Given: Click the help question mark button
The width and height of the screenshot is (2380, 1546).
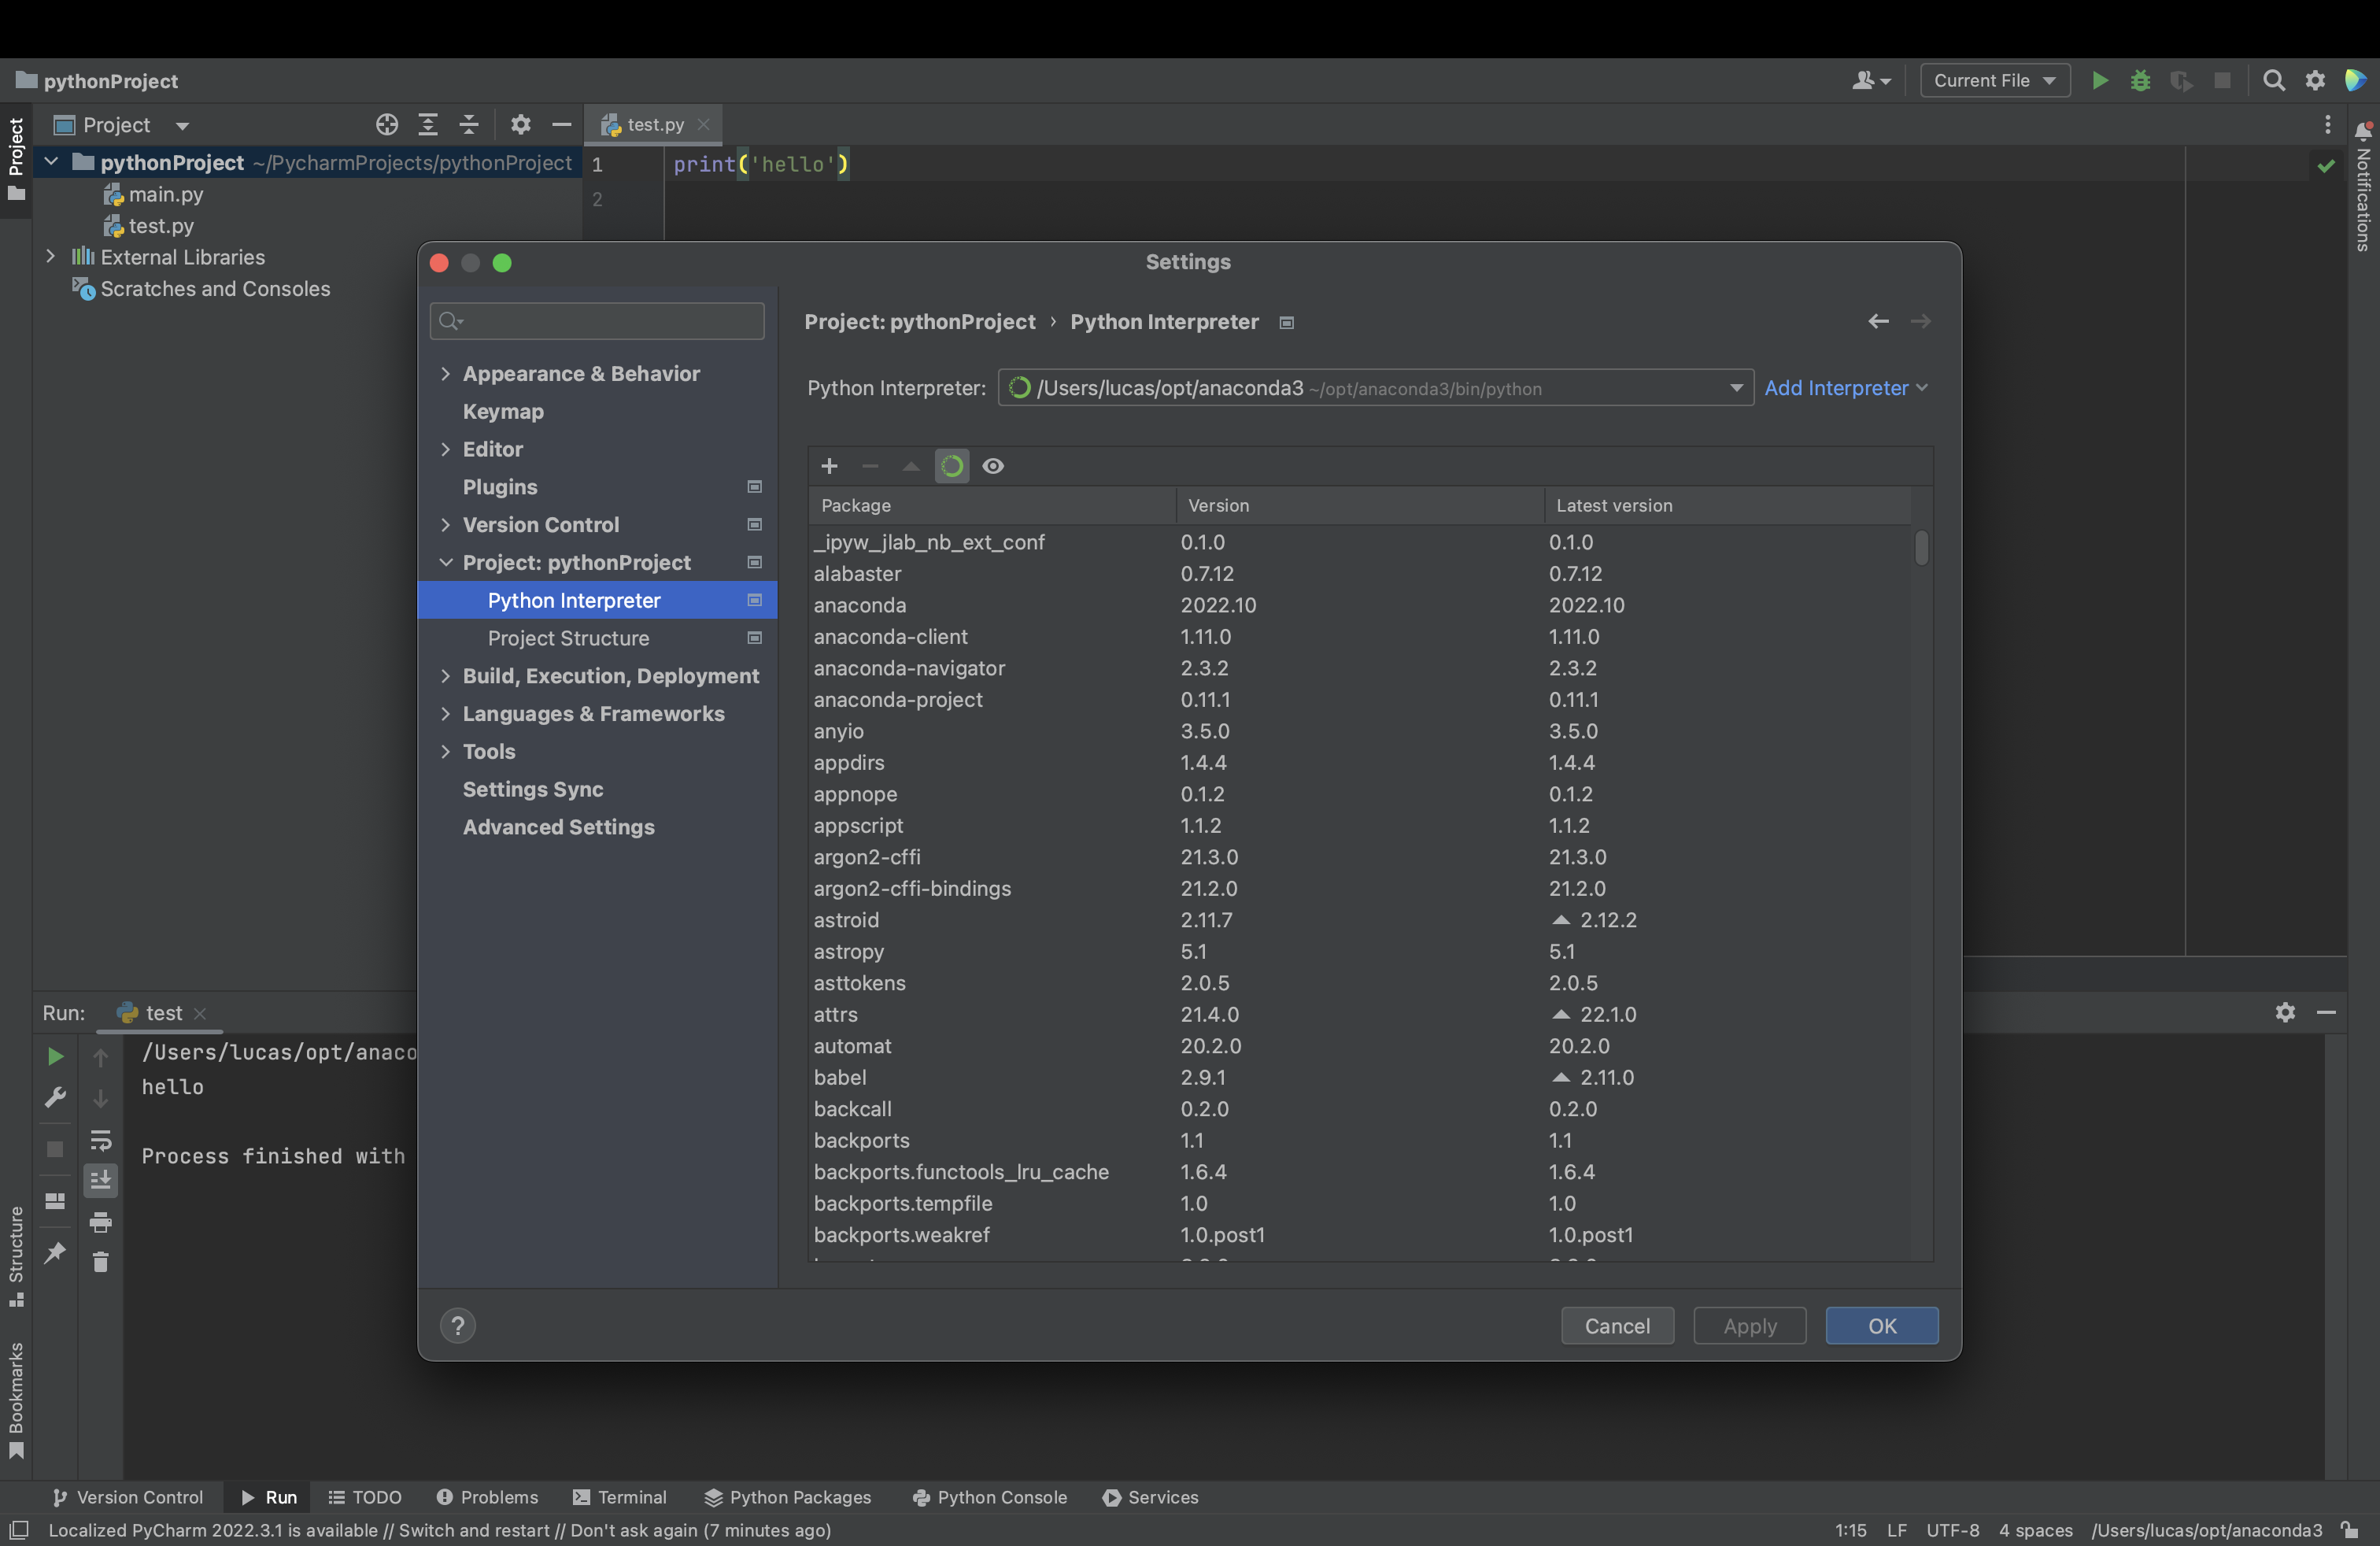Looking at the screenshot, I should tap(458, 1326).
